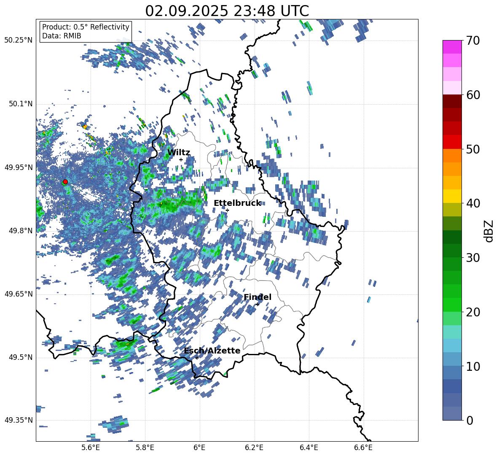The image size is (499, 456).
Task: Click the Wiltz station cross marker
Action: point(181,159)
